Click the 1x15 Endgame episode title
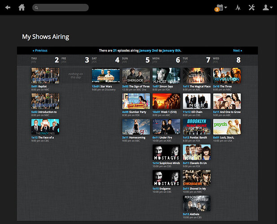Screen dimensions: 277x224 point(162,189)
